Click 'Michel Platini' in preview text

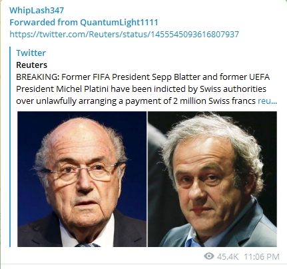(x=82, y=89)
